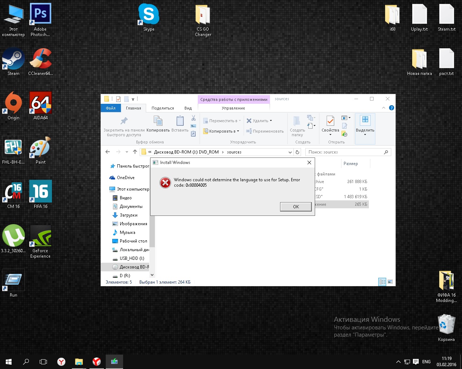
Task: Open Загрузки in sidebar
Action: 125,215
